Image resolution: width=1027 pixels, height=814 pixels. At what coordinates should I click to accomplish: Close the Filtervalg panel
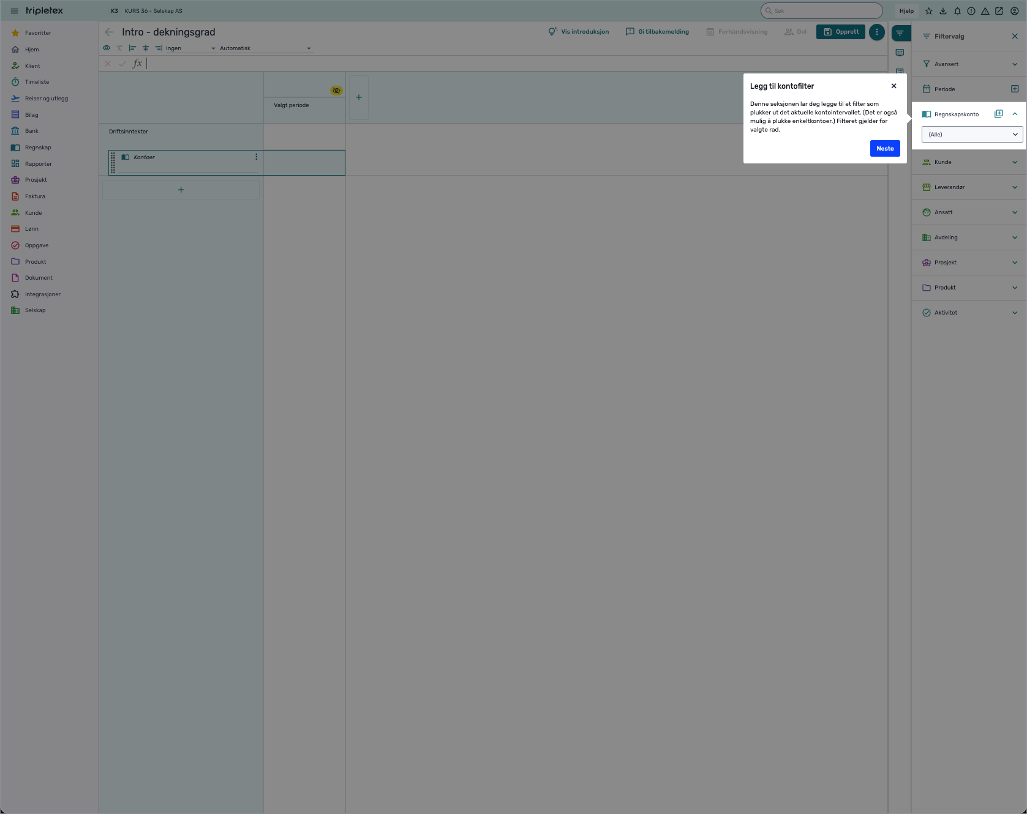click(x=1015, y=36)
